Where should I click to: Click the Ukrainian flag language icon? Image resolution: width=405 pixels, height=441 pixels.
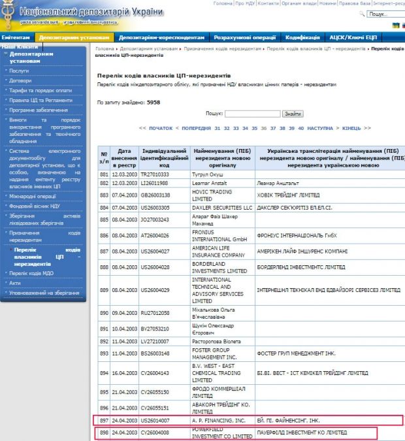(397, 25)
